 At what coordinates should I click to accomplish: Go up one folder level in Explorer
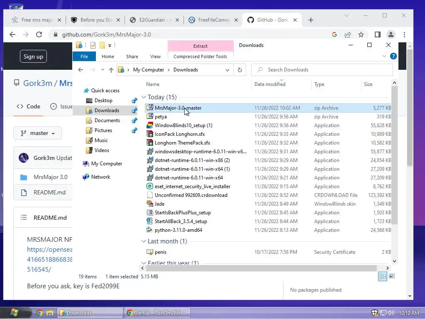coord(111,70)
